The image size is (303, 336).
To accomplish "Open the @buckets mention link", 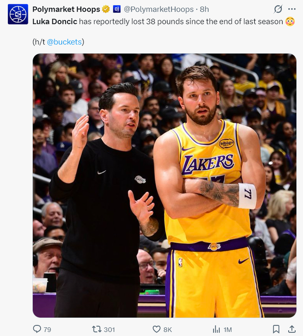I will (x=65, y=42).
